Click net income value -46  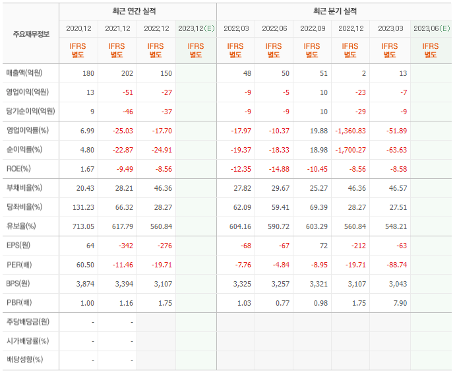[127, 112]
